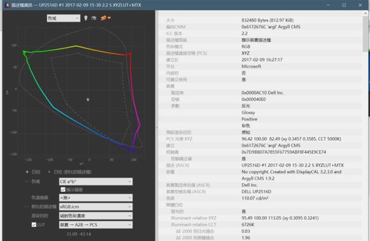Open the 色域 plot type dropdown at top
Image resolution: width=370 pixels, height=241 pixels.
[x=64, y=18]
